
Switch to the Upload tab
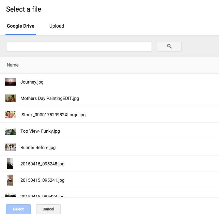click(57, 26)
